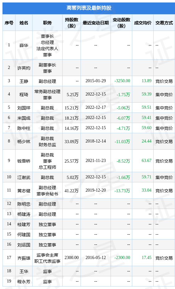175x289 pixels.
Task: Click the shareholding value 33.09万
Action: [x=72, y=142]
